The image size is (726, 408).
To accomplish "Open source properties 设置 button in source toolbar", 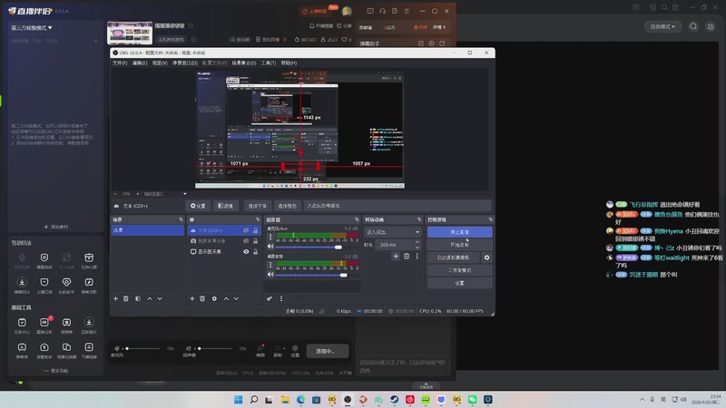I will 198,206.
